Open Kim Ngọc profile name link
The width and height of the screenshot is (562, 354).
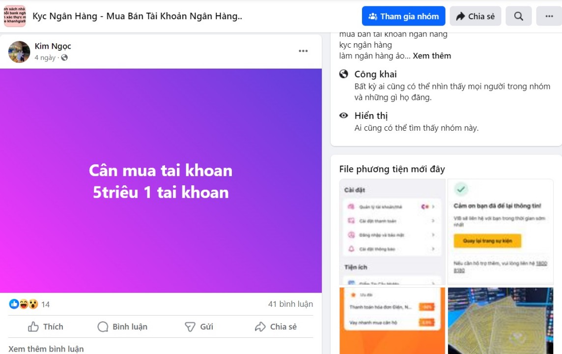pos(53,46)
